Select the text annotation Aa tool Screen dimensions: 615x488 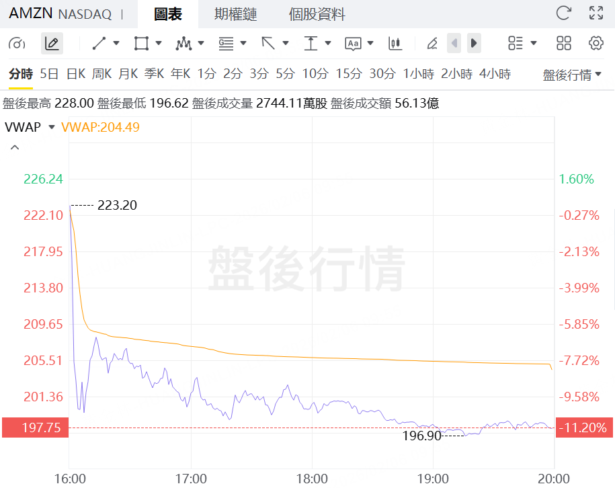[x=353, y=43]
